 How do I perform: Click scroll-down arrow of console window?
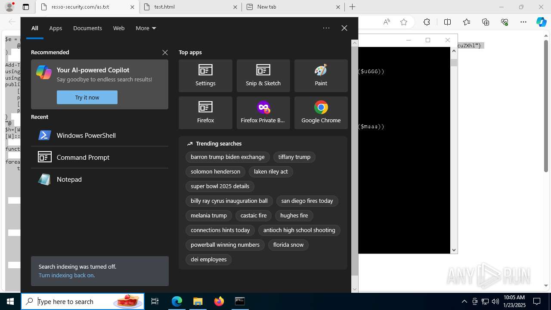[454, 250]
